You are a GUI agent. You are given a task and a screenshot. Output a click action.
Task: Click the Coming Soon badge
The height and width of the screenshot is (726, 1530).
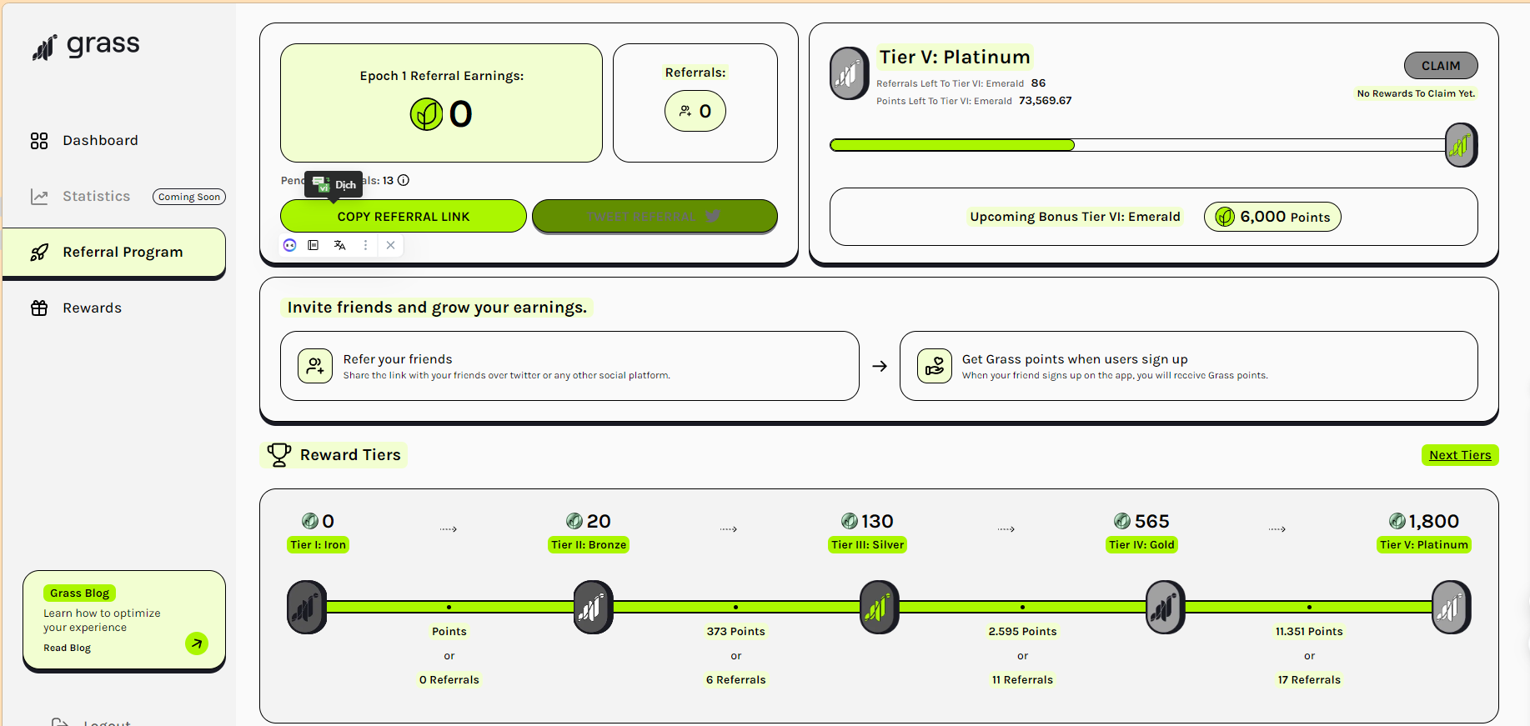(x=189, y=197)
